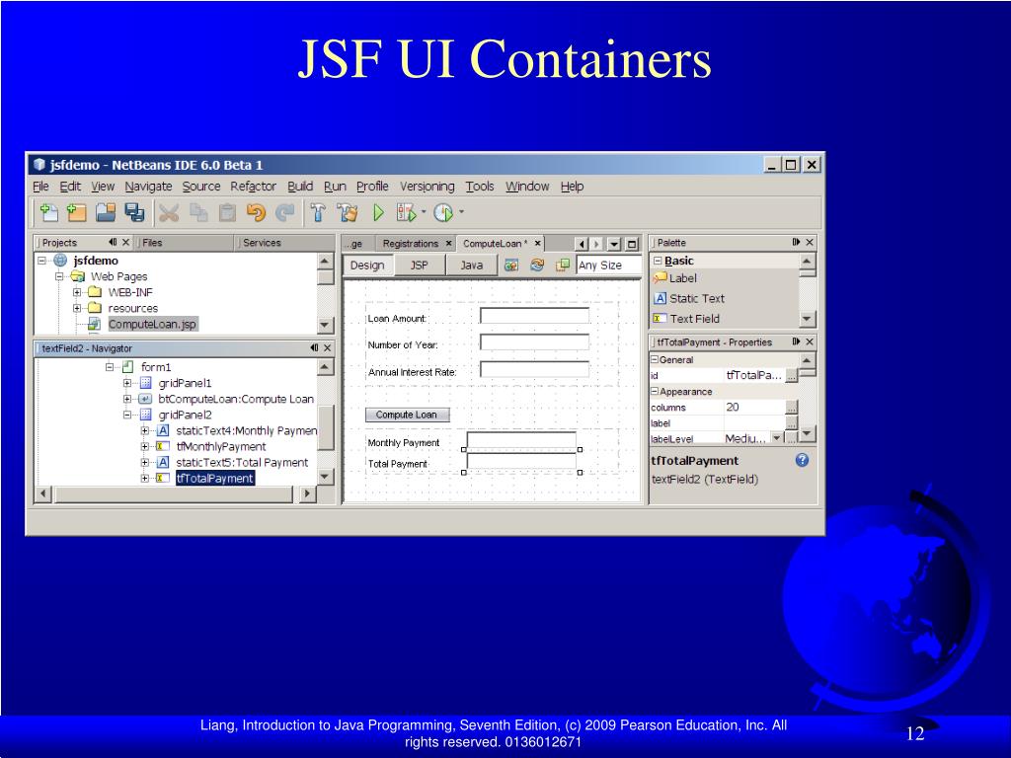Collapse the Appearance properties section

654,391
